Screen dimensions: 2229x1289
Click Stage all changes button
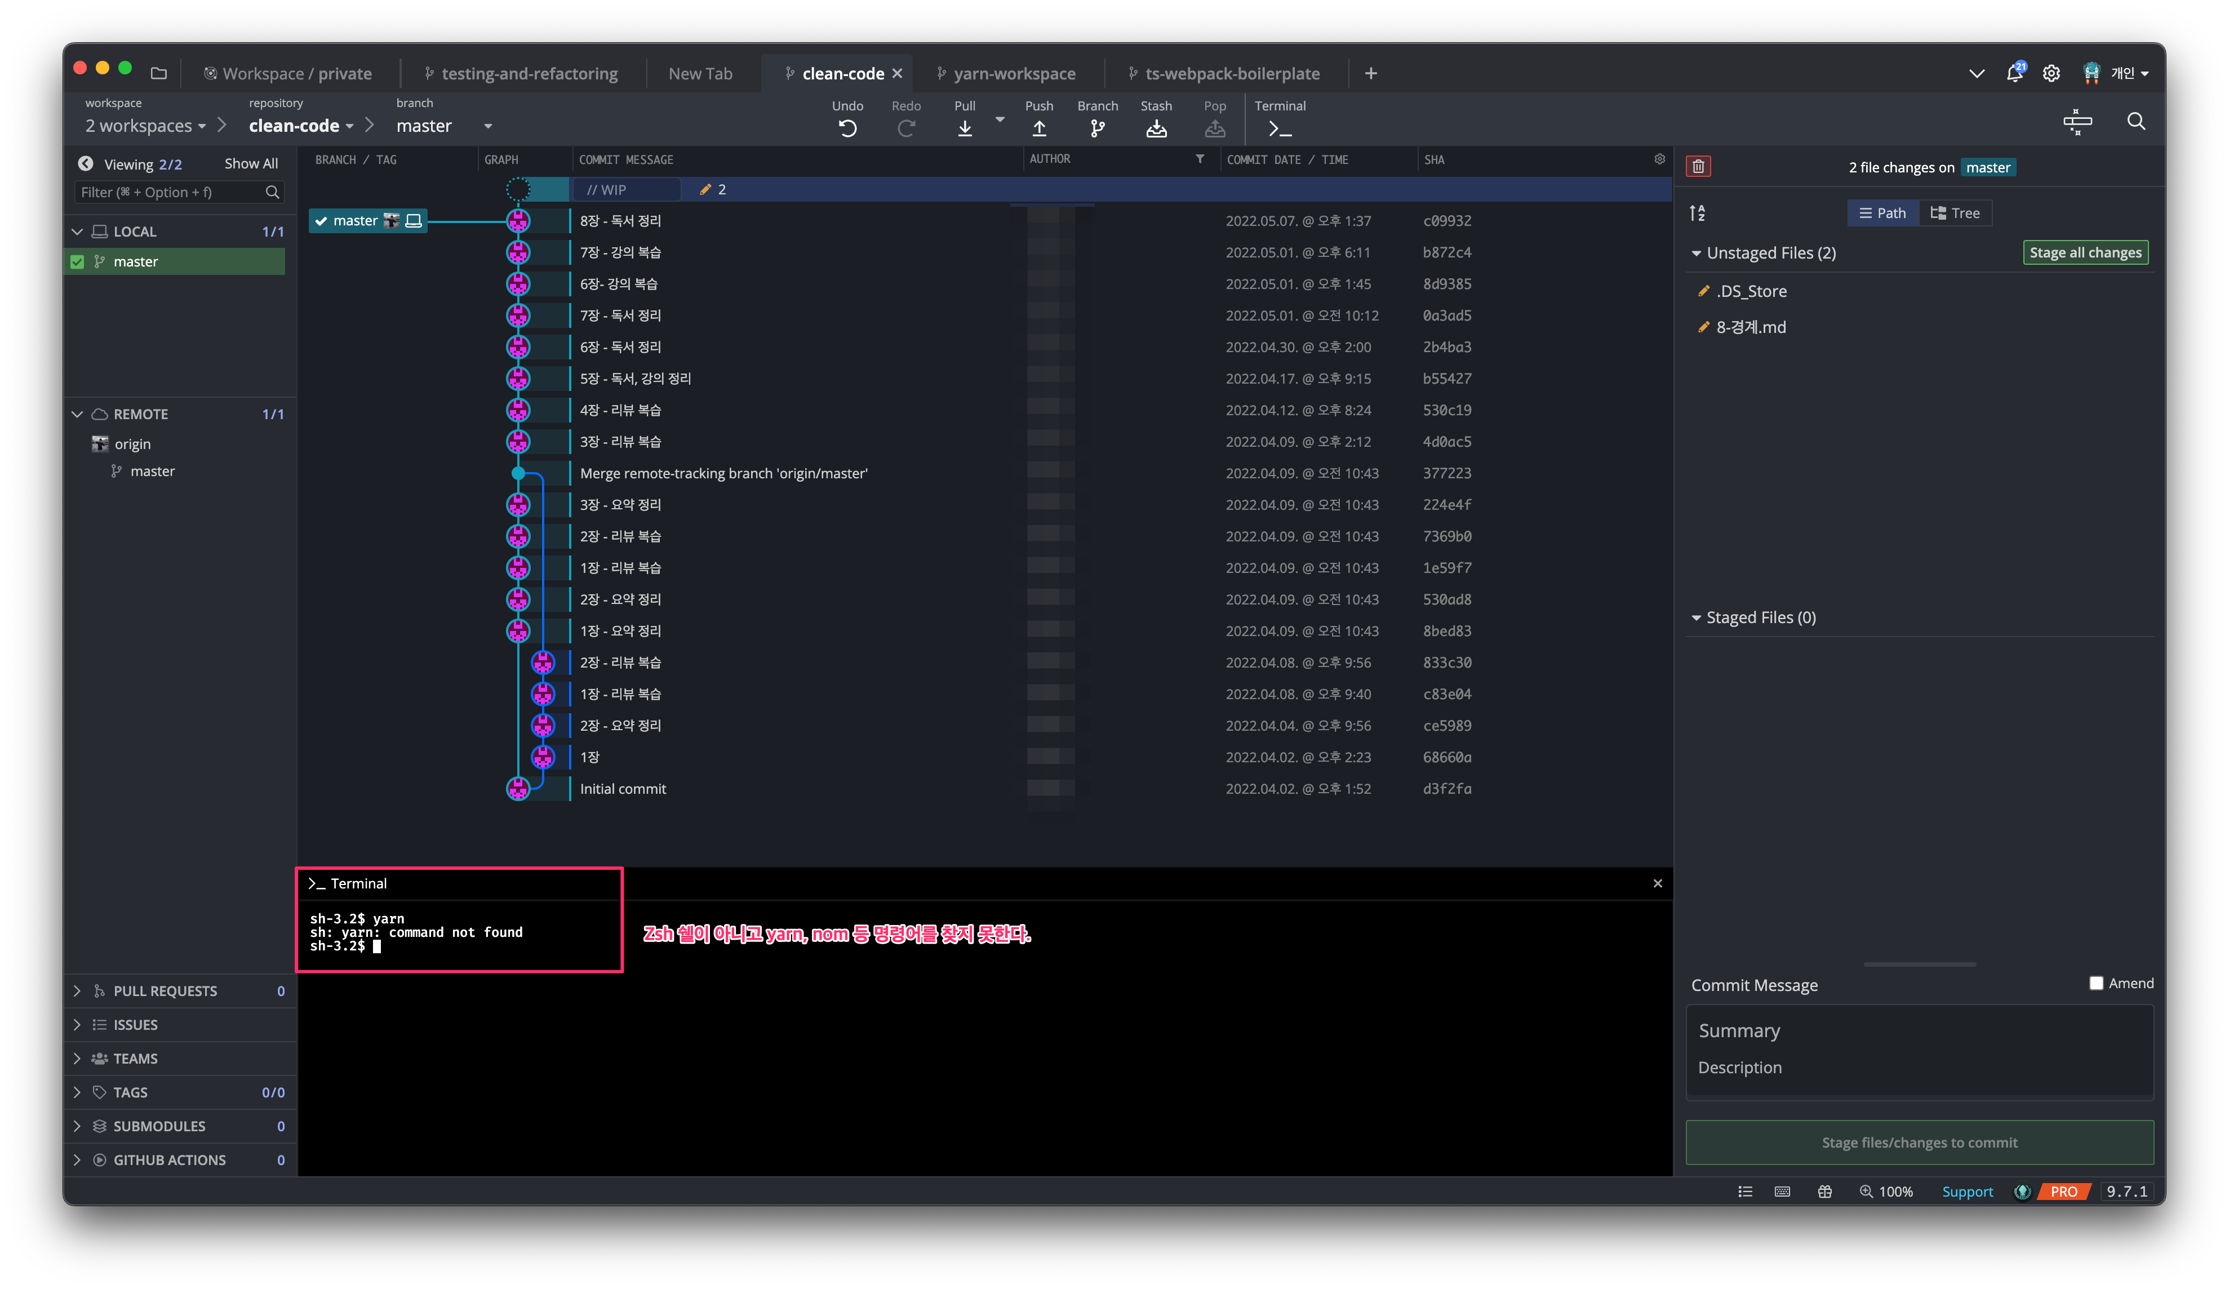[2085, 253]
